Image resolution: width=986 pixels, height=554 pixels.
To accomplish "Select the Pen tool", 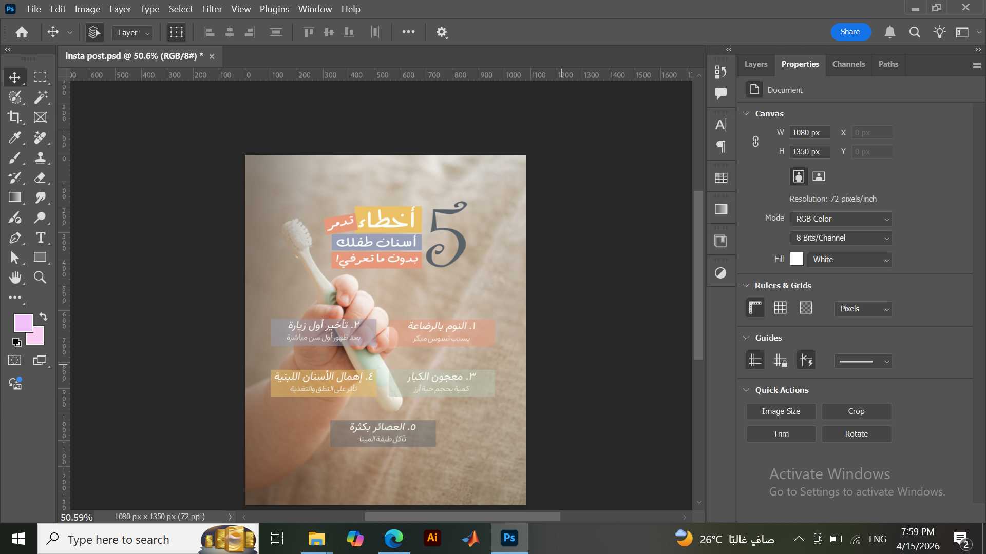I will [15, 238].
